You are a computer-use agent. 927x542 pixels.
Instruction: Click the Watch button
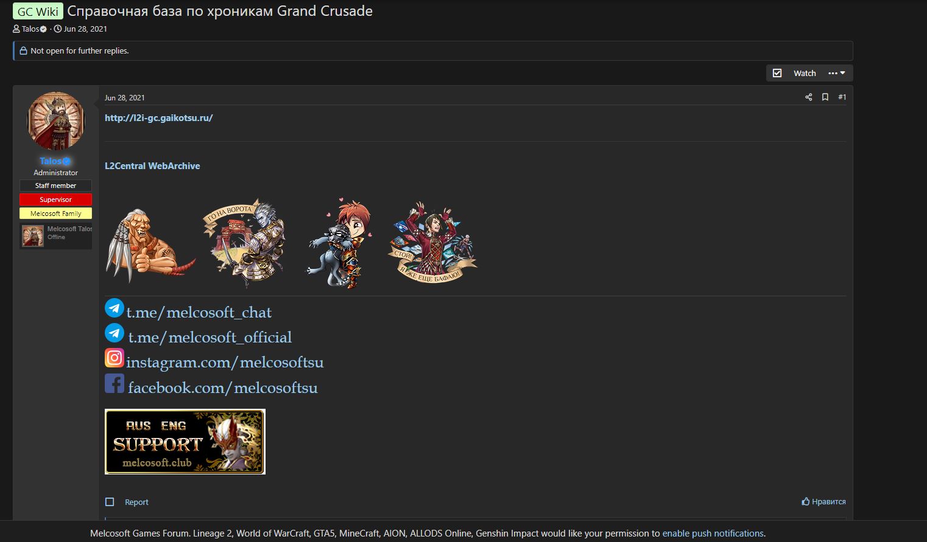click(x=805, y=73)
